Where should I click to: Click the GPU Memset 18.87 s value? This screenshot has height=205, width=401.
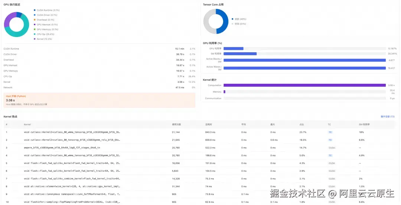pos(180,66)
